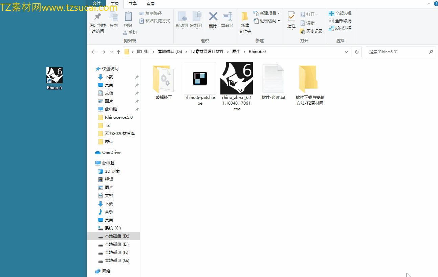The height and width of the screenshot is (277, 438).
Task: Click the Refresh button by the address bar
Action: click(356, 52)
